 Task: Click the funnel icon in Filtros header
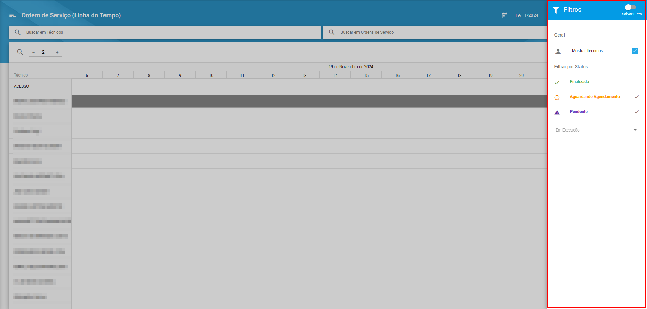click(556, 10)
